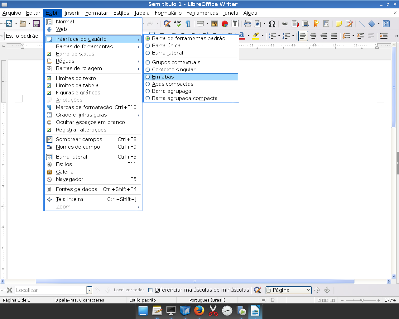Toggle Registrar alterações checkbox
399x319 pixels.
click(93, 130)
